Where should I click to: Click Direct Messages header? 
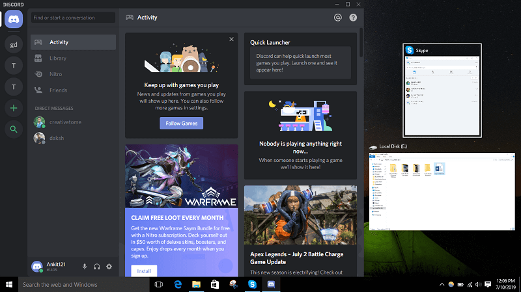point(54,108)
